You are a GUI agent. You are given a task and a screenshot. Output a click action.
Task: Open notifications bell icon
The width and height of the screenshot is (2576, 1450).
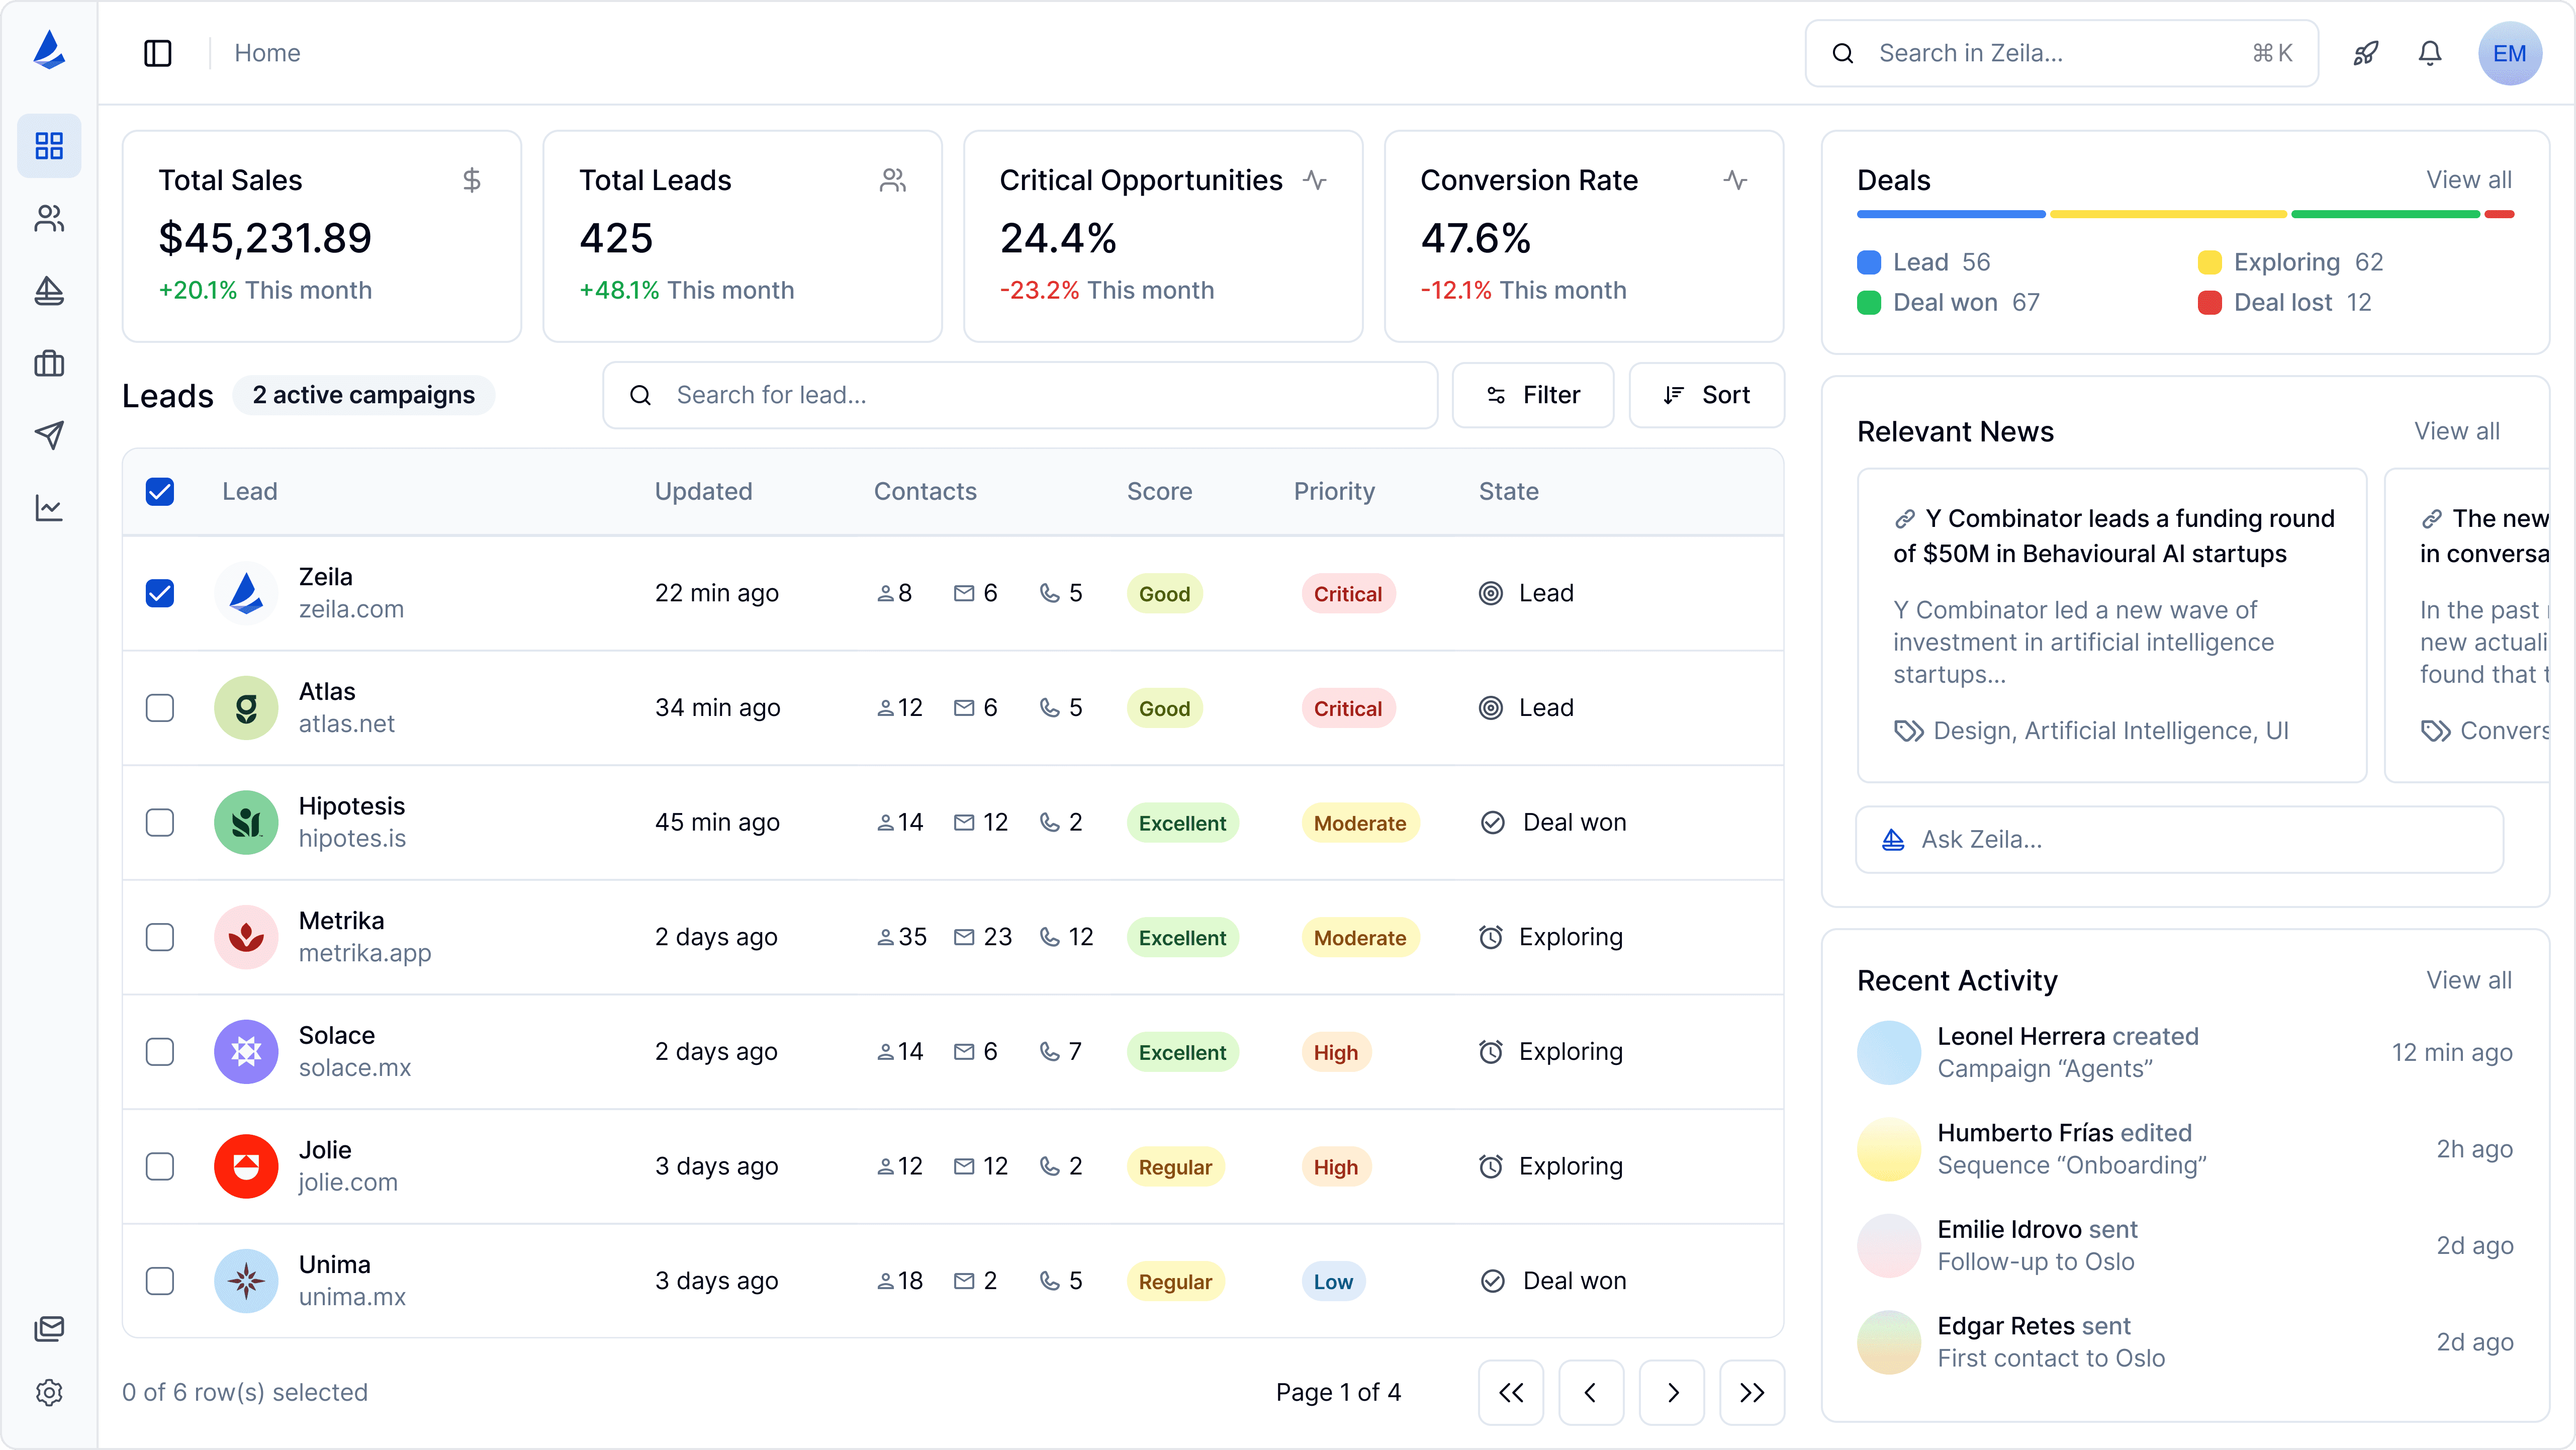[2430, 53]
